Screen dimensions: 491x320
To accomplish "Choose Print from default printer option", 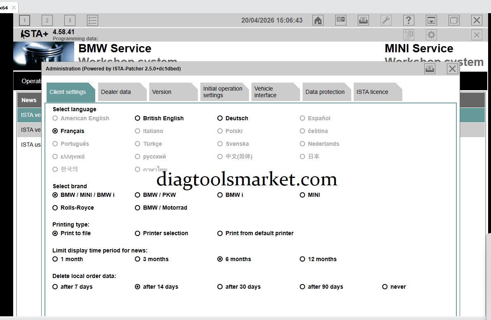I will [x=220, y=234].
